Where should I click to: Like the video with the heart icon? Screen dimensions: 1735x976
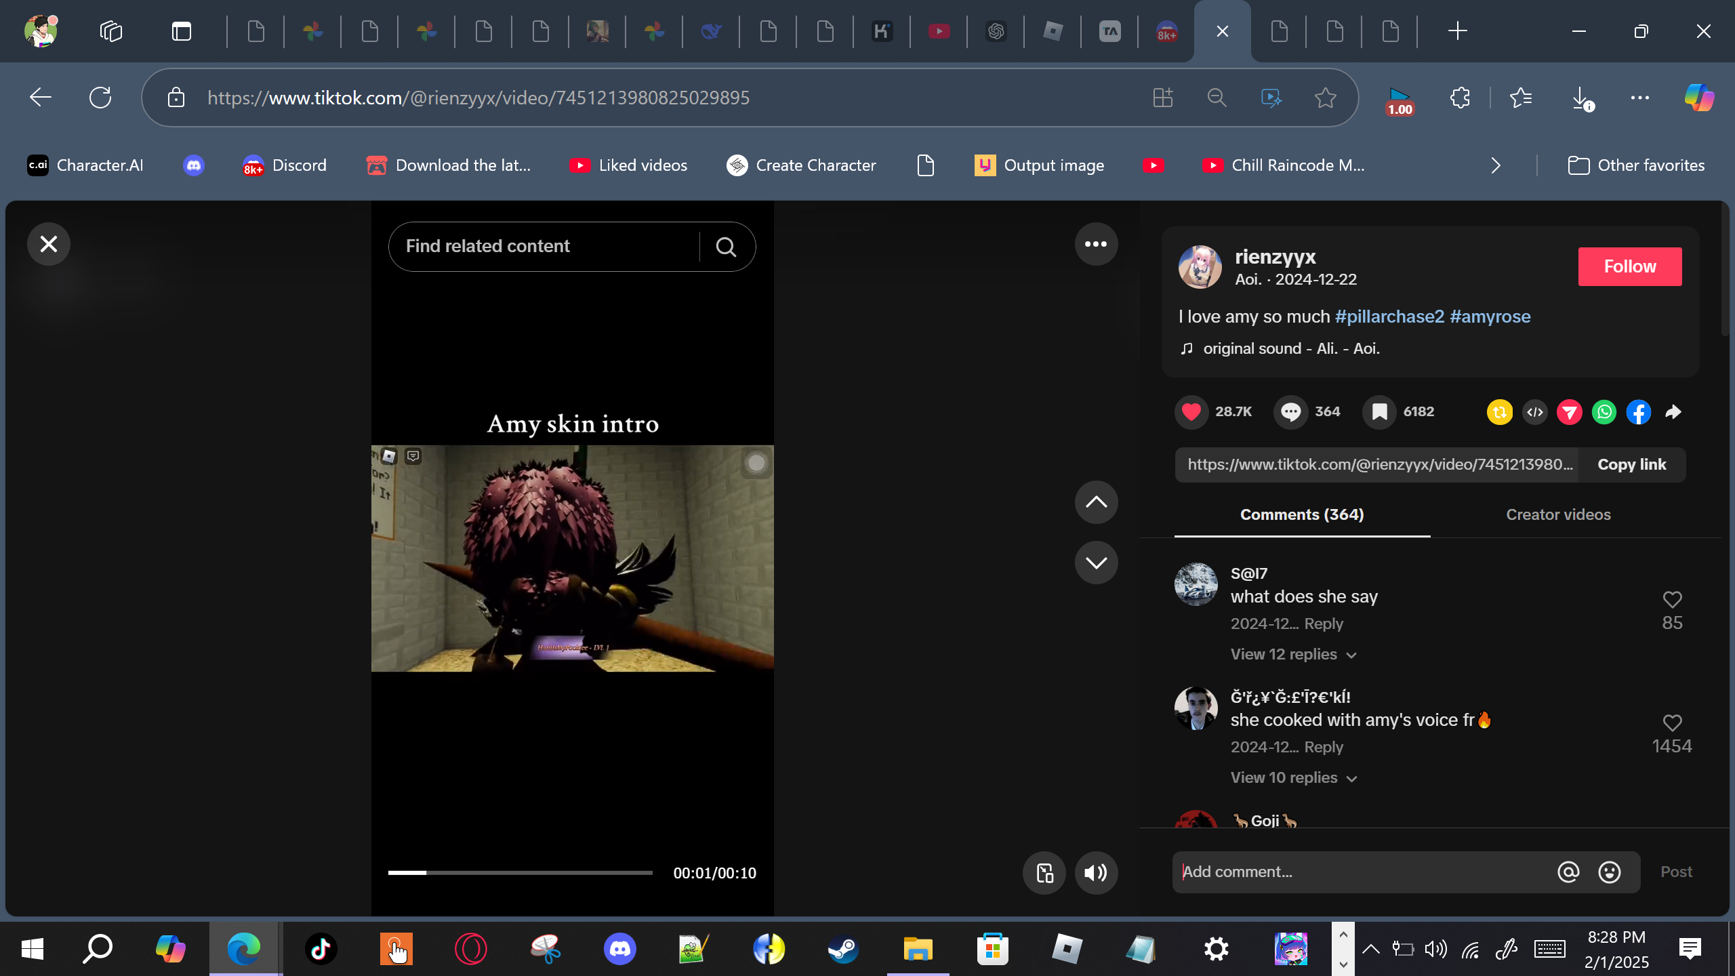[1191, 412]
